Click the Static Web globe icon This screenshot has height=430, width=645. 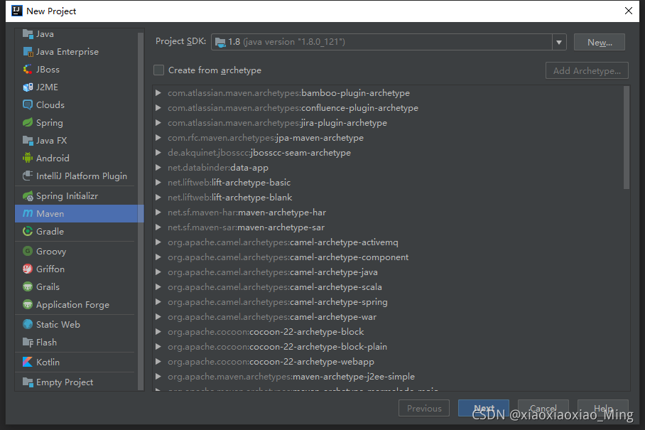(28, 325)
